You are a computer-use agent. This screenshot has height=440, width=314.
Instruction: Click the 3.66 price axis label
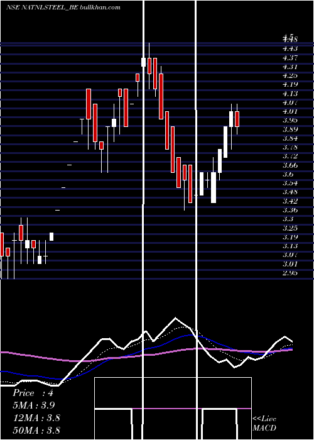click(x=290, y=165)
